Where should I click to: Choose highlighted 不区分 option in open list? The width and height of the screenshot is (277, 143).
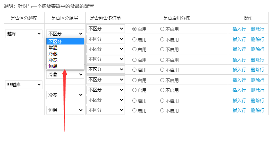pyautogui.click(x=65, y=41)
